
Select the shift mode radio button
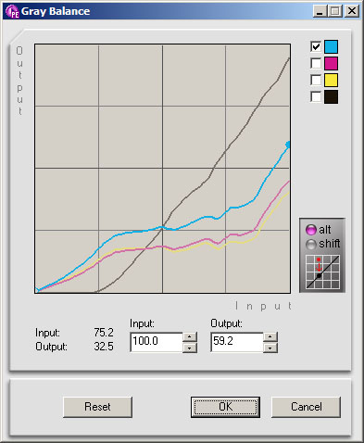311,244
